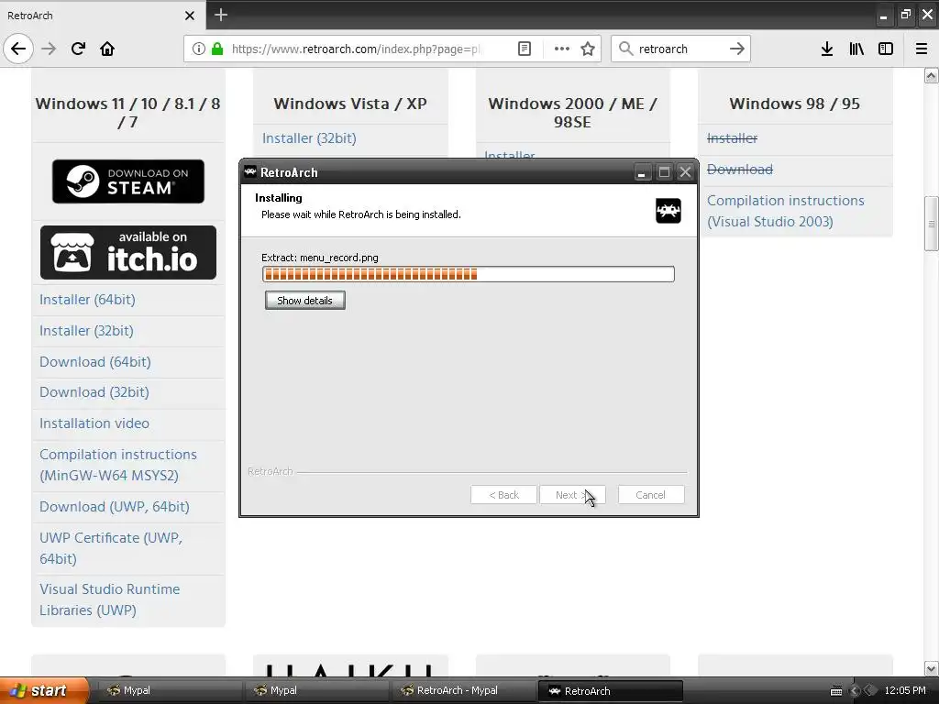This screenshot has height=704, width=939.
Task: Open Compilation instructions (Visual Studio 2003) link
Action: (786, 211)
